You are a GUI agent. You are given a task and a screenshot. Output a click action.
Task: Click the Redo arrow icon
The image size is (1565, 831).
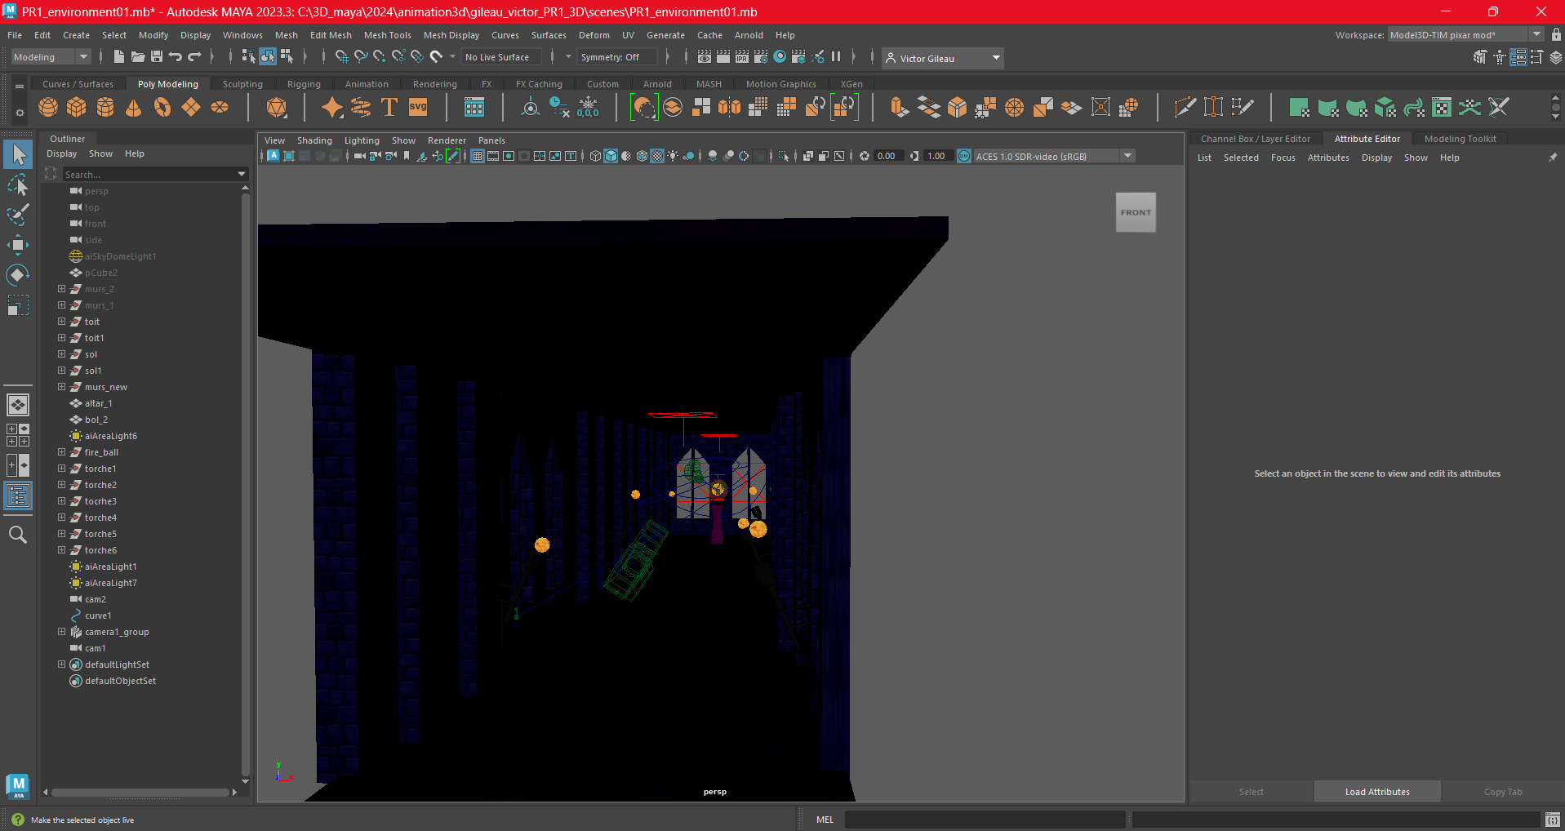tap(194, 56)
